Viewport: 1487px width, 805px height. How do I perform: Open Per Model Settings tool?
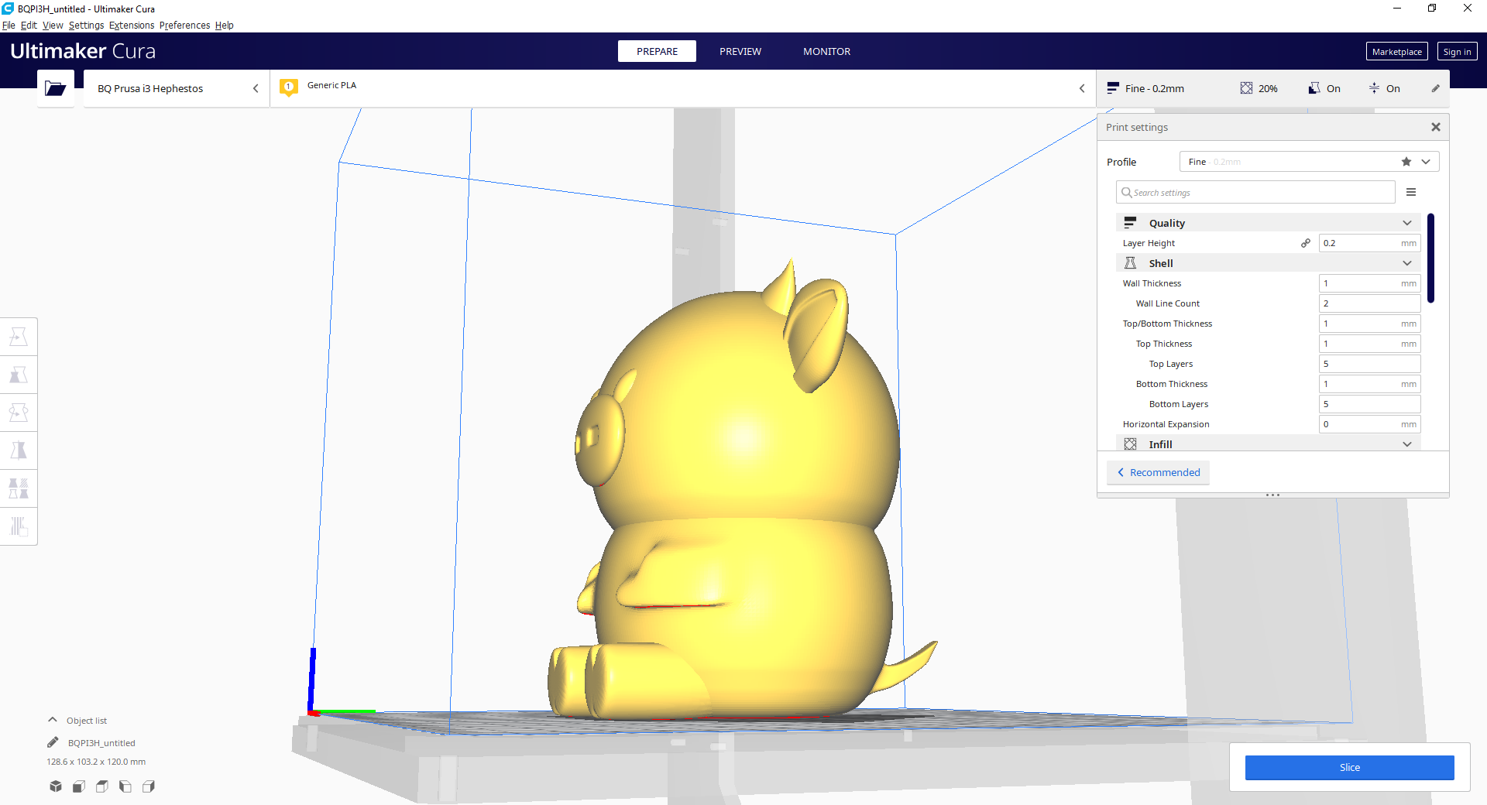point(19,488)
